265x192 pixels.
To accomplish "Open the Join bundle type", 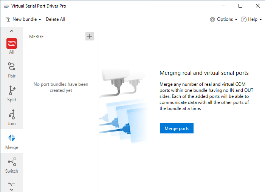I will (12, 118).
